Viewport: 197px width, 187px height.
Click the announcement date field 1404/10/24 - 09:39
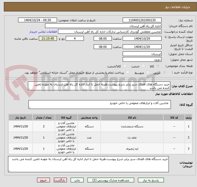pyautogui.click(x=38, y=20)
